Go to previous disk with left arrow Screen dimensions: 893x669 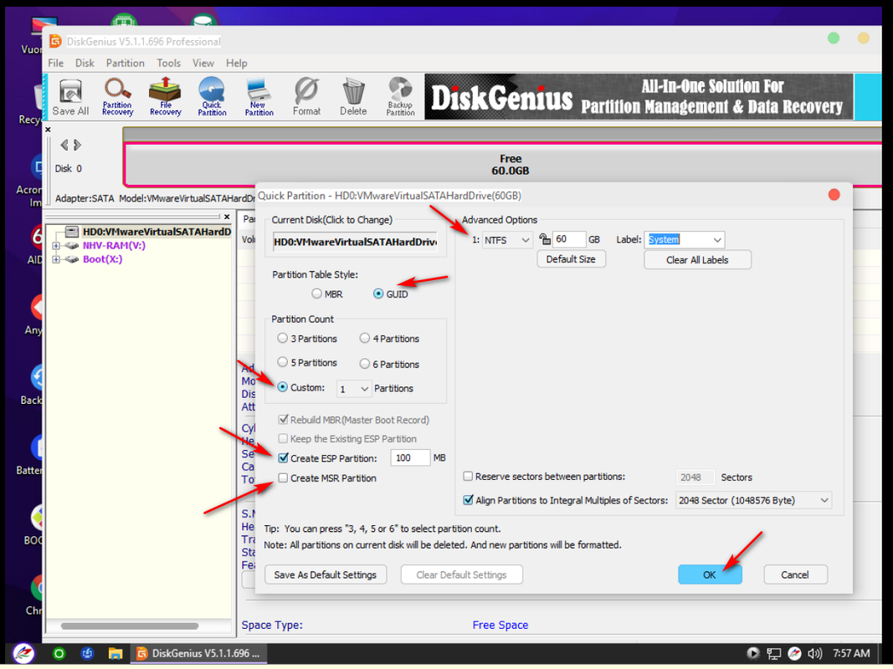tap(64, 145)
